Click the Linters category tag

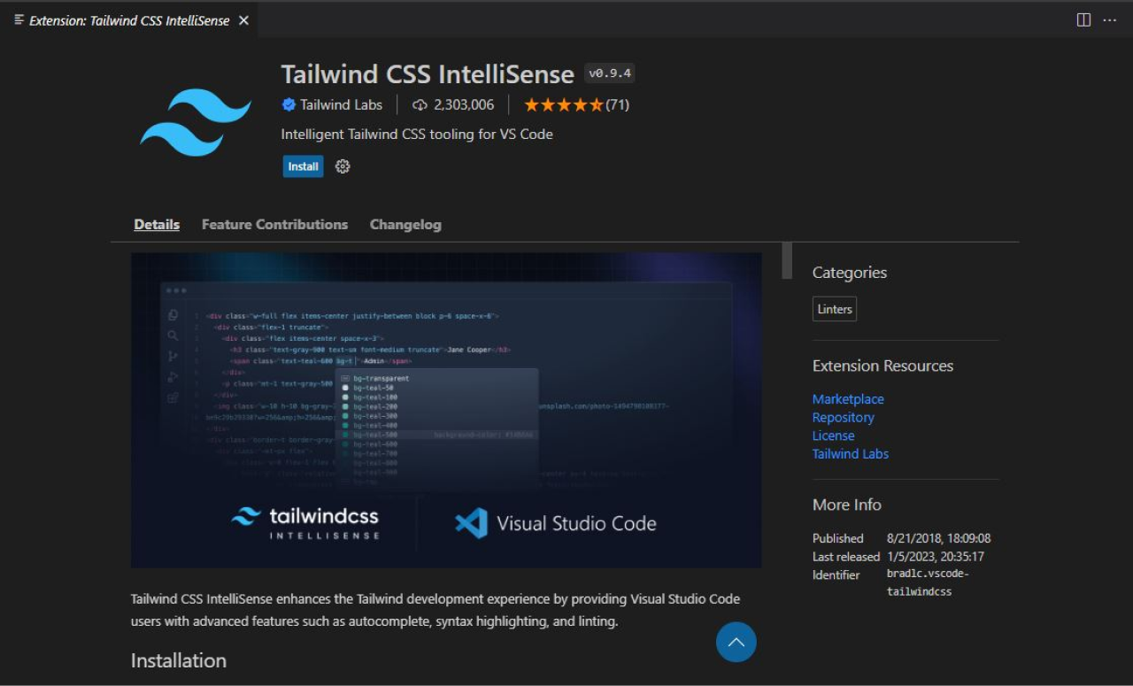[835, 309]
